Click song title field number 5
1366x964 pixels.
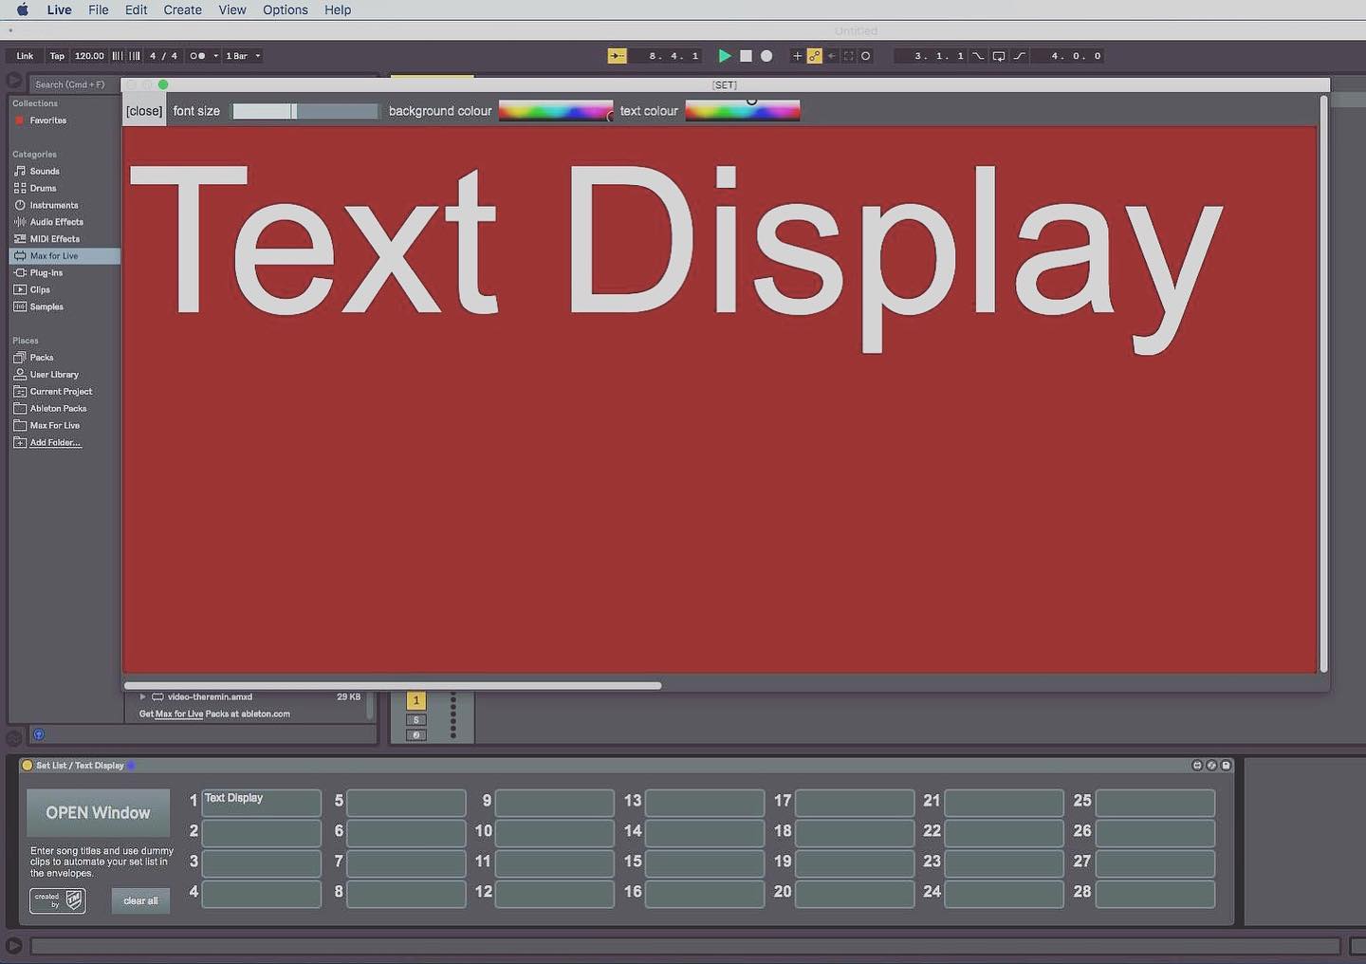(x=406, y=803)
